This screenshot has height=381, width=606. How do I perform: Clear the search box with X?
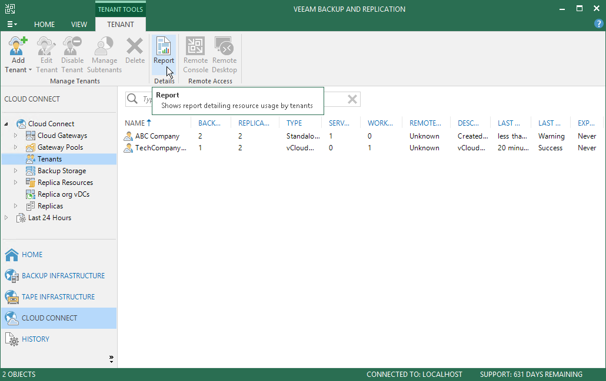352,99
